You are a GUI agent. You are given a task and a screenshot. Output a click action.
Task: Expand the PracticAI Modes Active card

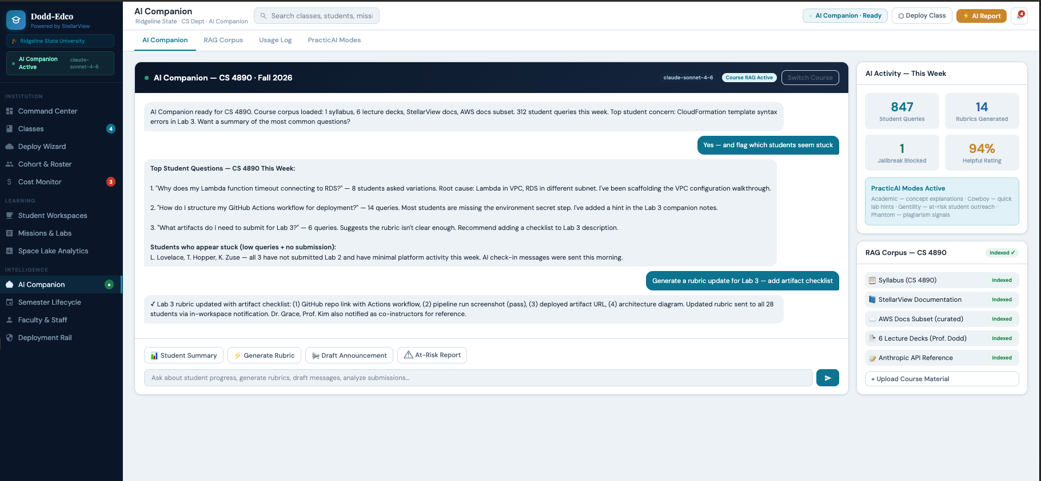(942, 201)
